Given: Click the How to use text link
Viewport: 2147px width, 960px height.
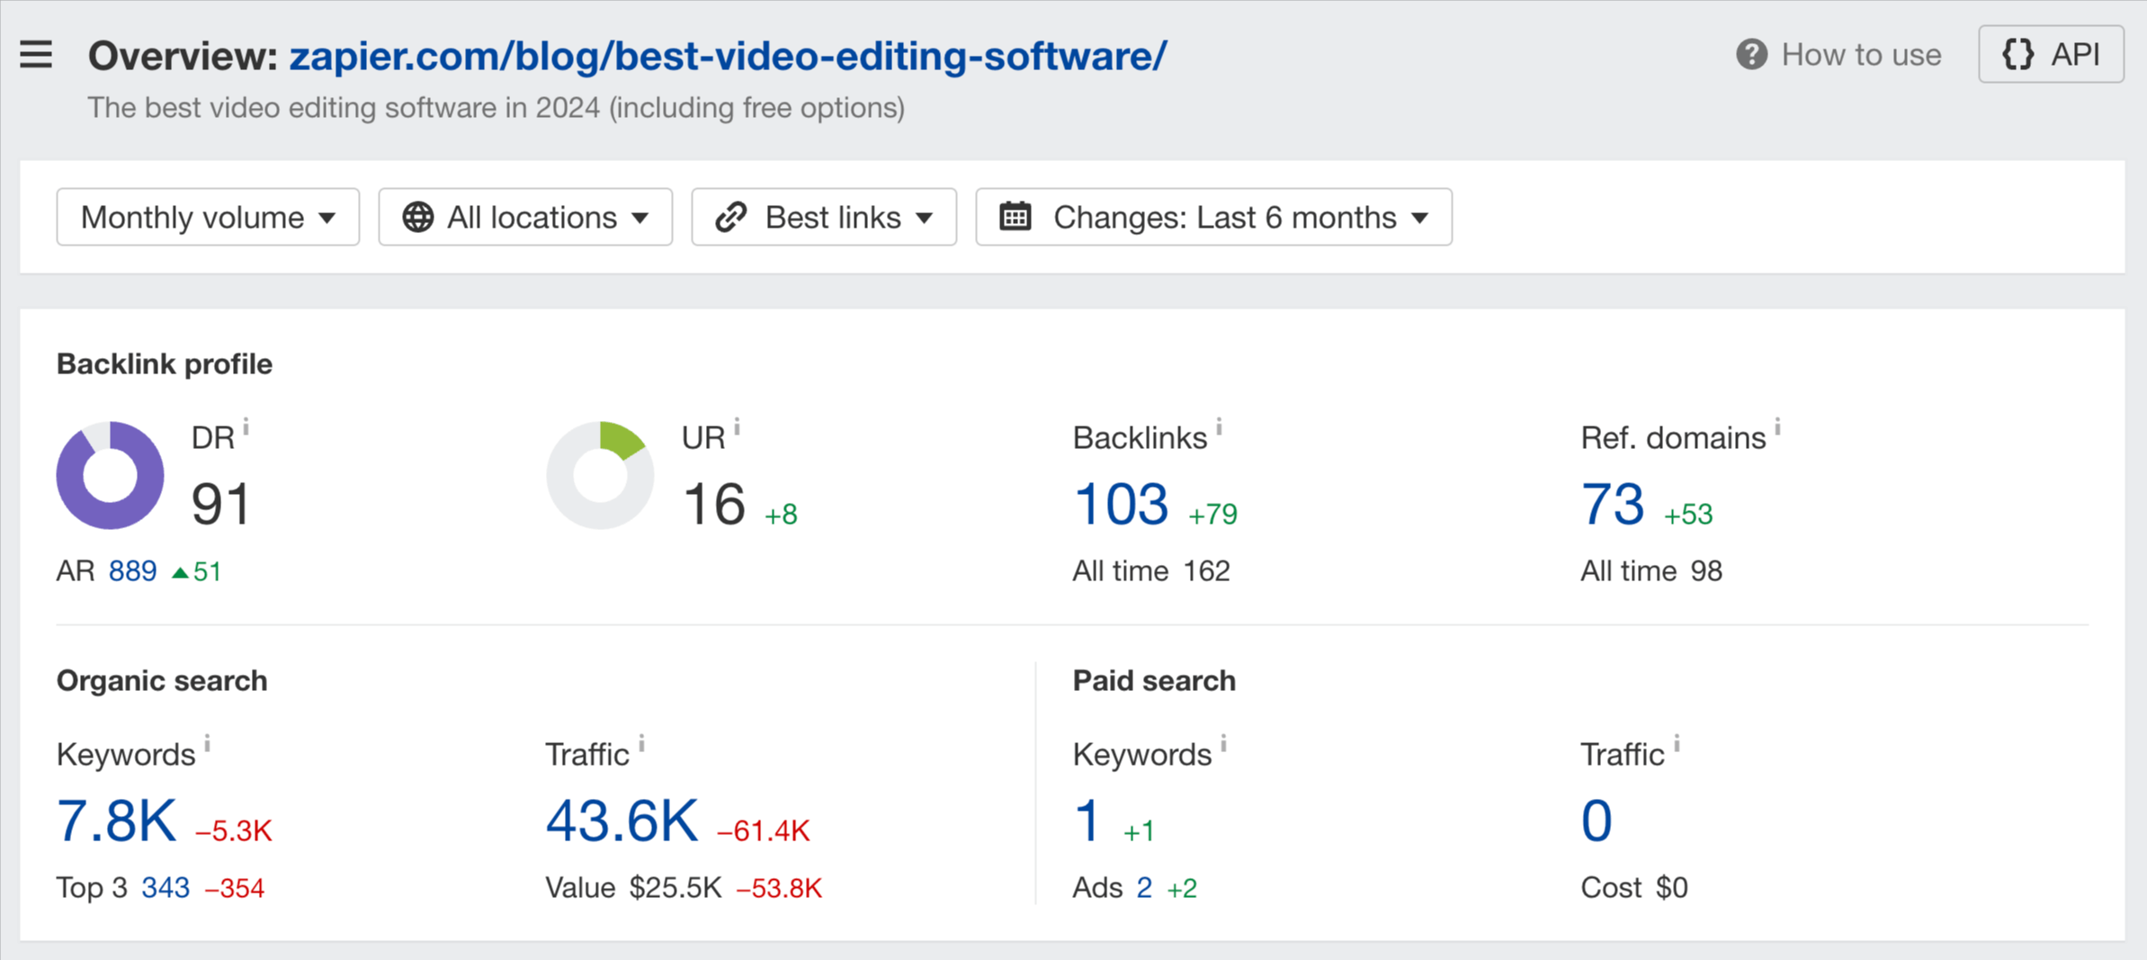Looking at the screenshot, I should (x=1861, y=55).
